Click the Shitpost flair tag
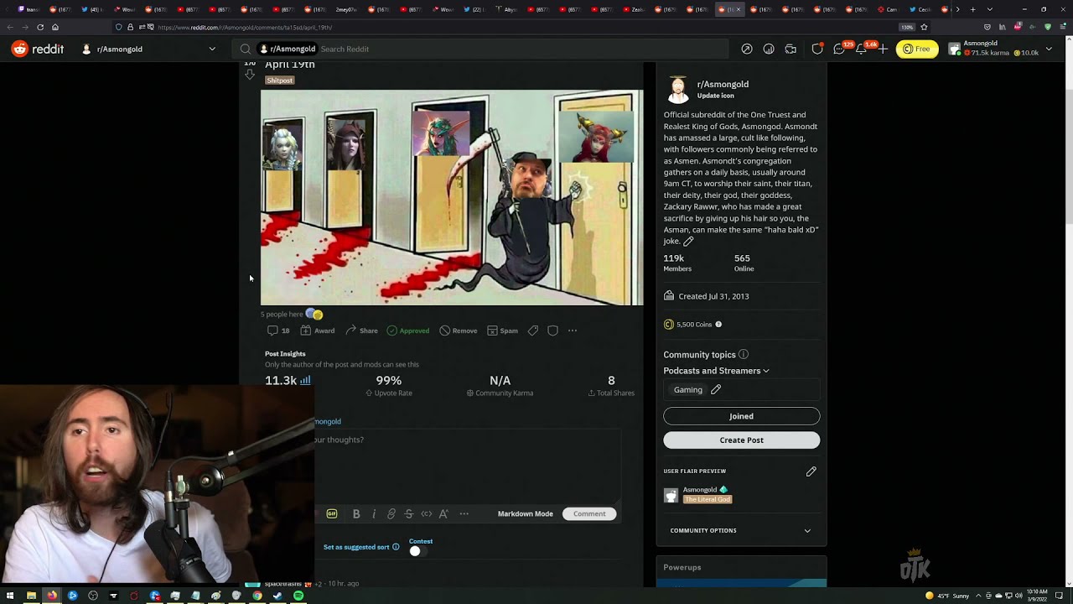This screenshot has width=1073, height=604. click(x=279, y=81)
